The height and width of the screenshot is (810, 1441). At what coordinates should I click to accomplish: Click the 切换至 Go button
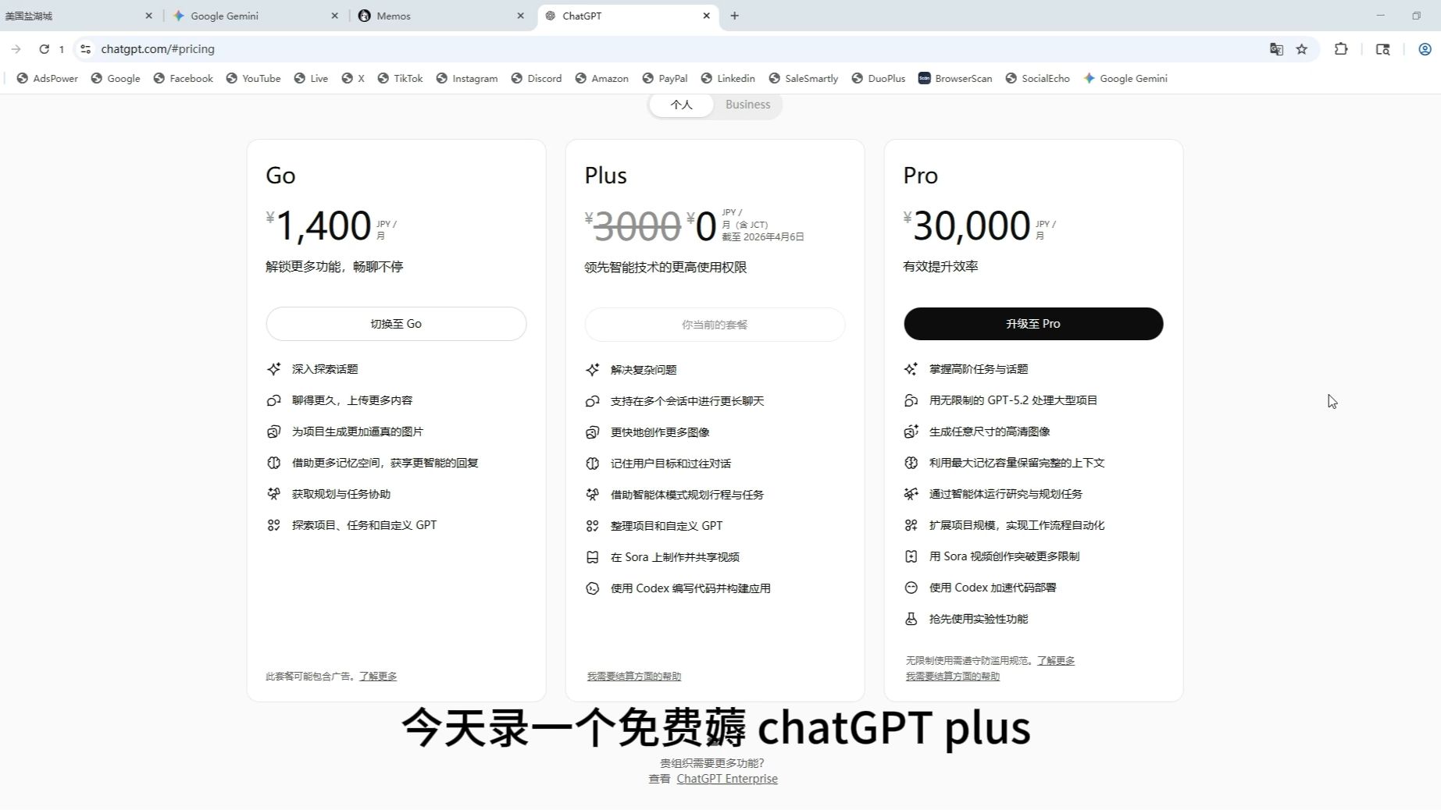[396, 324]
